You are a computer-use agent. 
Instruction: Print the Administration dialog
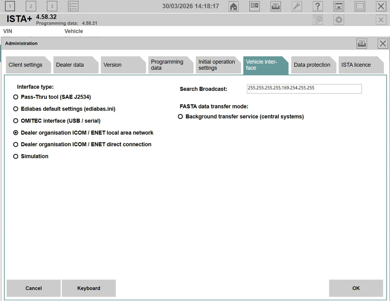pos(362,43)
